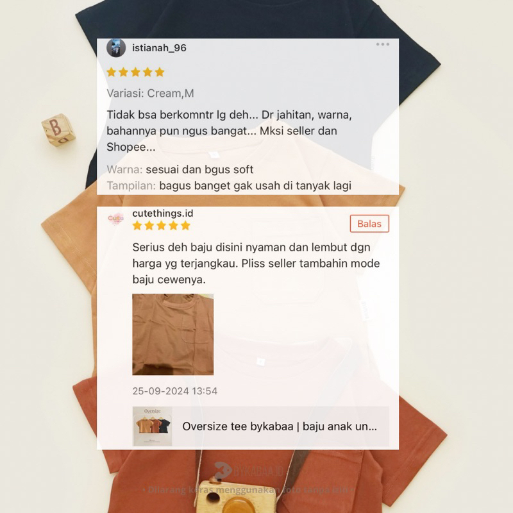Open Oversize tee bykabaa product title
Viewport: 513px width, 513px height.
280,426
